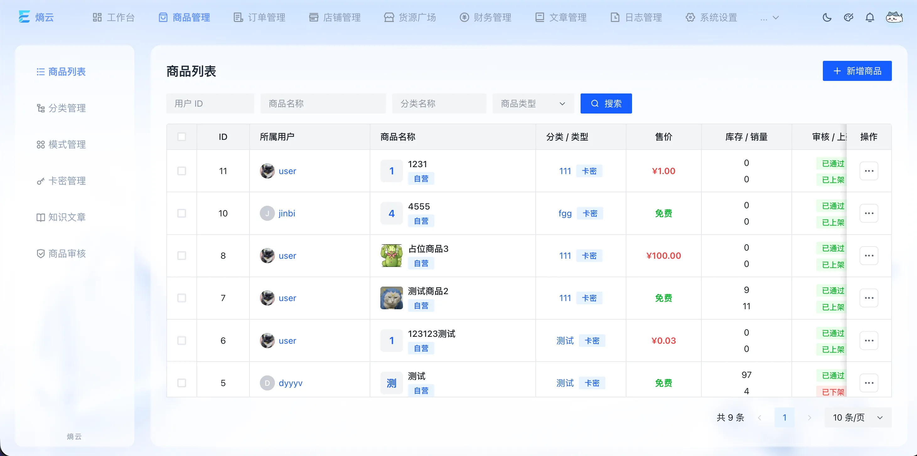Screen dimensions: 917x456
Task: Click dyyyv's D avatar
Action: point(267,383)
